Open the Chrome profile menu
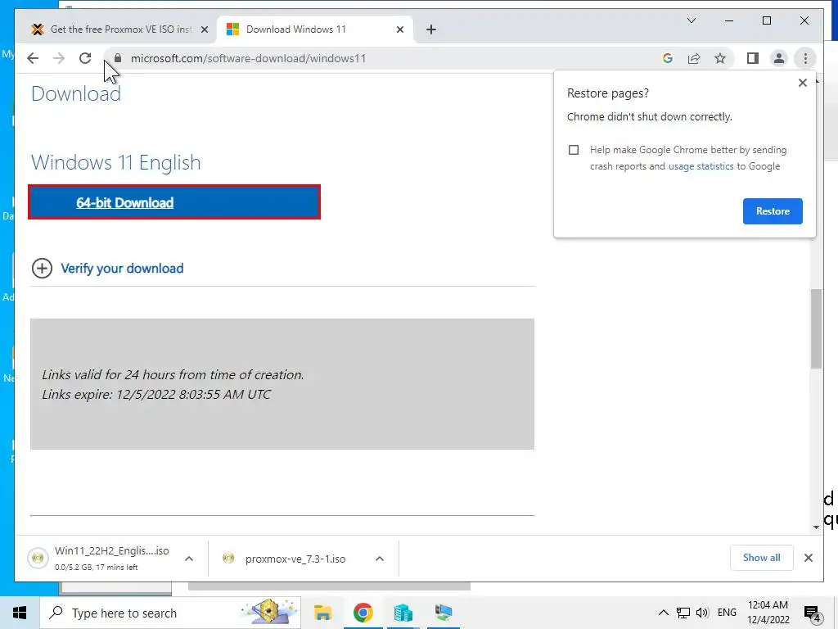 pyautogui.click(x=779, y=58)
